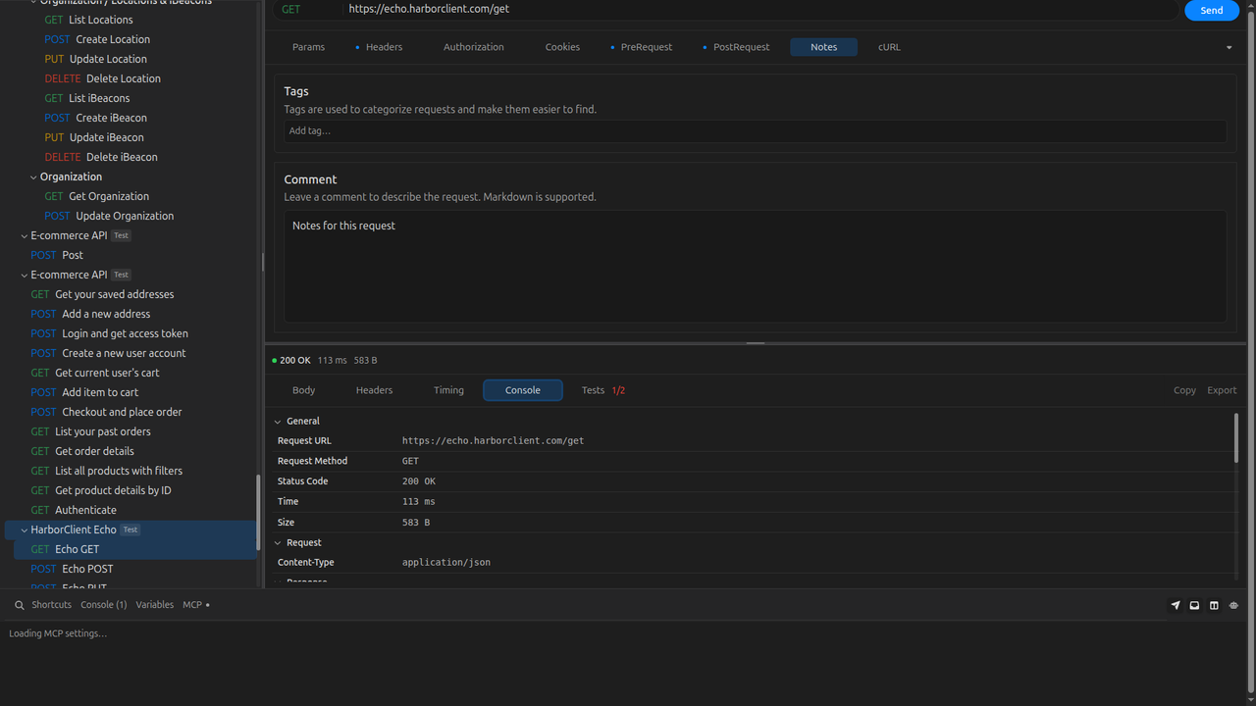Click the Add tag input field
This screenshot has height=706, width=1256.
755,131
